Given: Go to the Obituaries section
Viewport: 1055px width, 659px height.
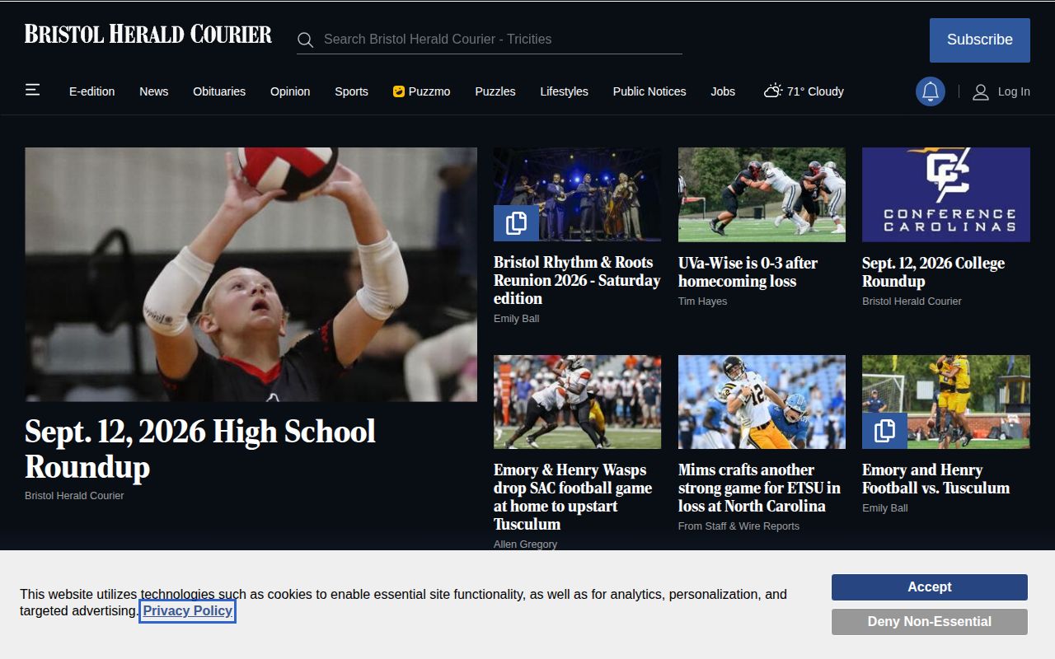Looking at the screenshot, I should tap(219, 91).
